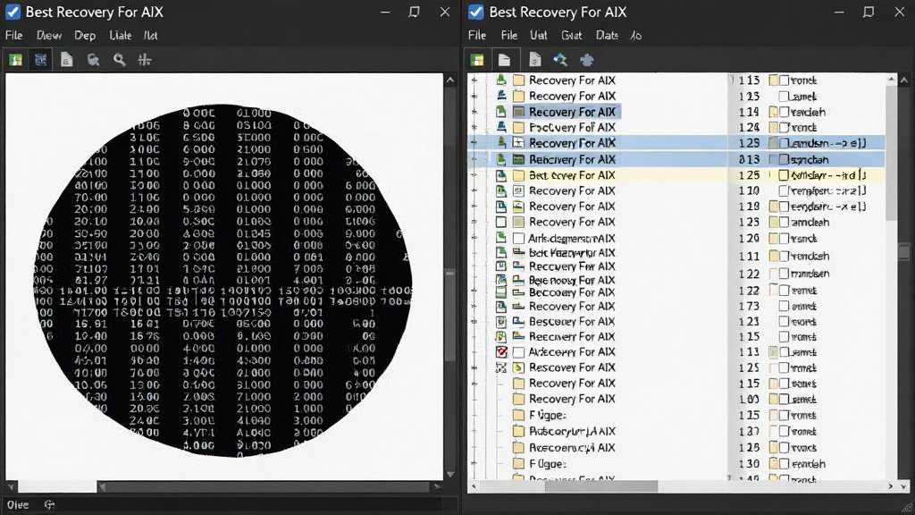Viewport: 915px width, 515px height.
Task: Click the status bar icon next to Qive
Action: (49, 505)
